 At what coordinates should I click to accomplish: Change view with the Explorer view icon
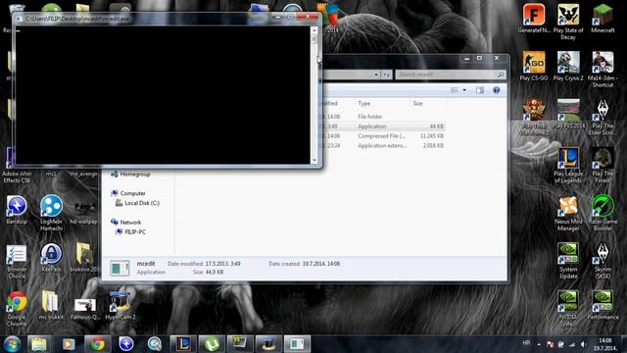tap(455, 90)
